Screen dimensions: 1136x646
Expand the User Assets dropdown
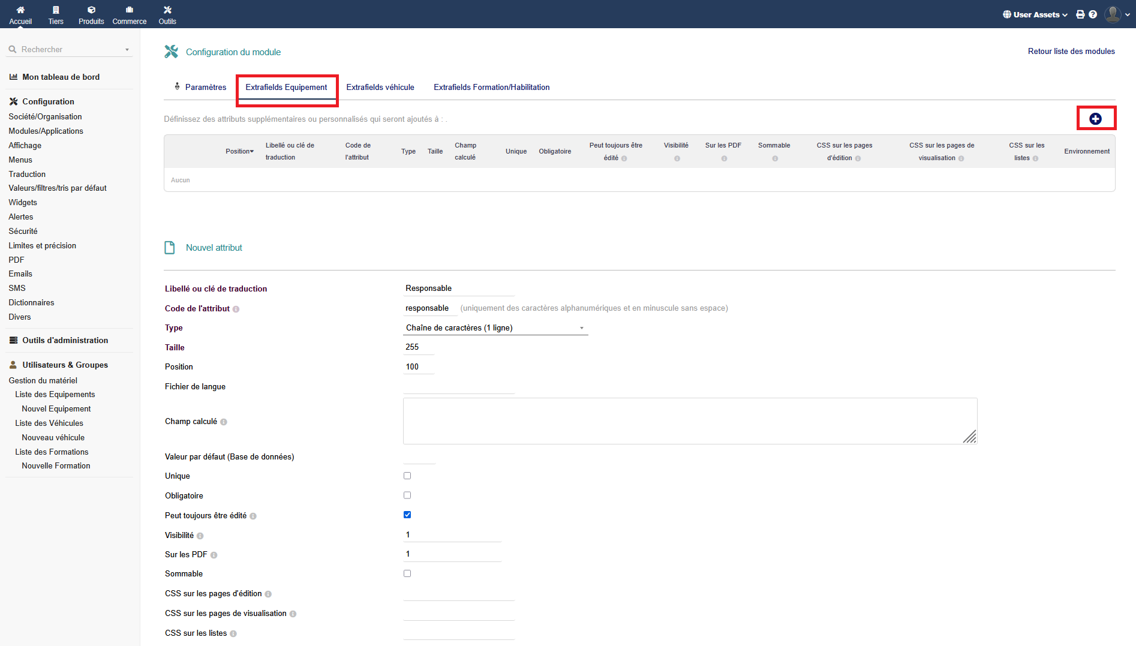pyautogui.click(x=1035, y=14)
